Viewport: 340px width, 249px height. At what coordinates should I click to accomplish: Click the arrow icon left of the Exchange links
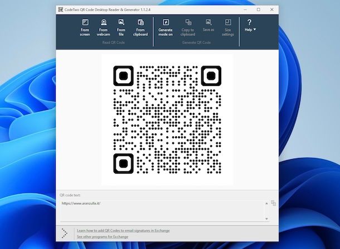[65, 233]
